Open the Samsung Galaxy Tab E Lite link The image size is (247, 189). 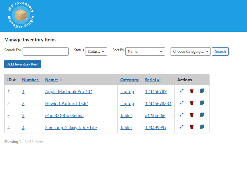(71, 128)
